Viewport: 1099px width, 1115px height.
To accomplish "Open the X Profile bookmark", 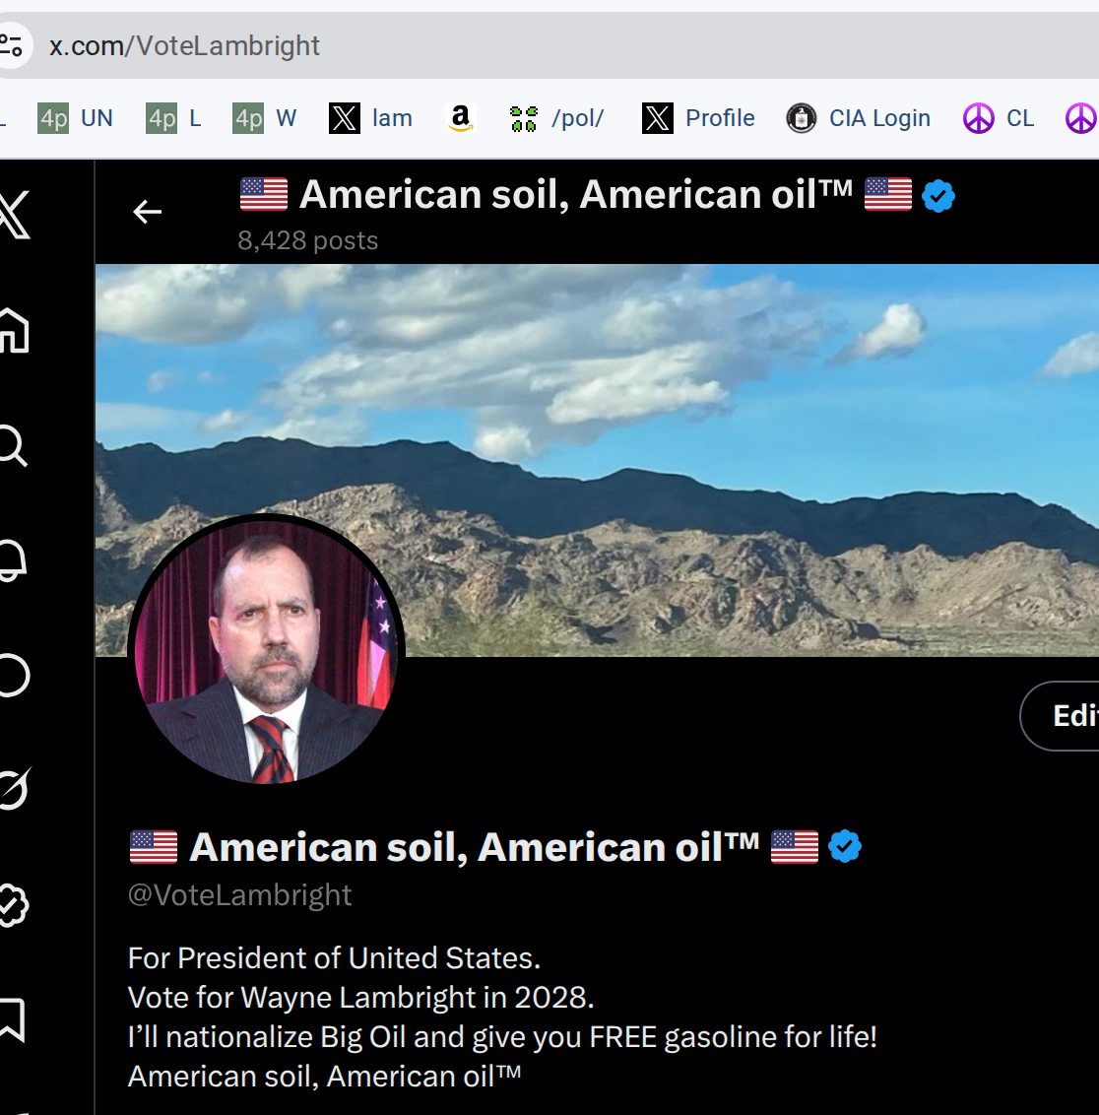I will click(698, 118).
